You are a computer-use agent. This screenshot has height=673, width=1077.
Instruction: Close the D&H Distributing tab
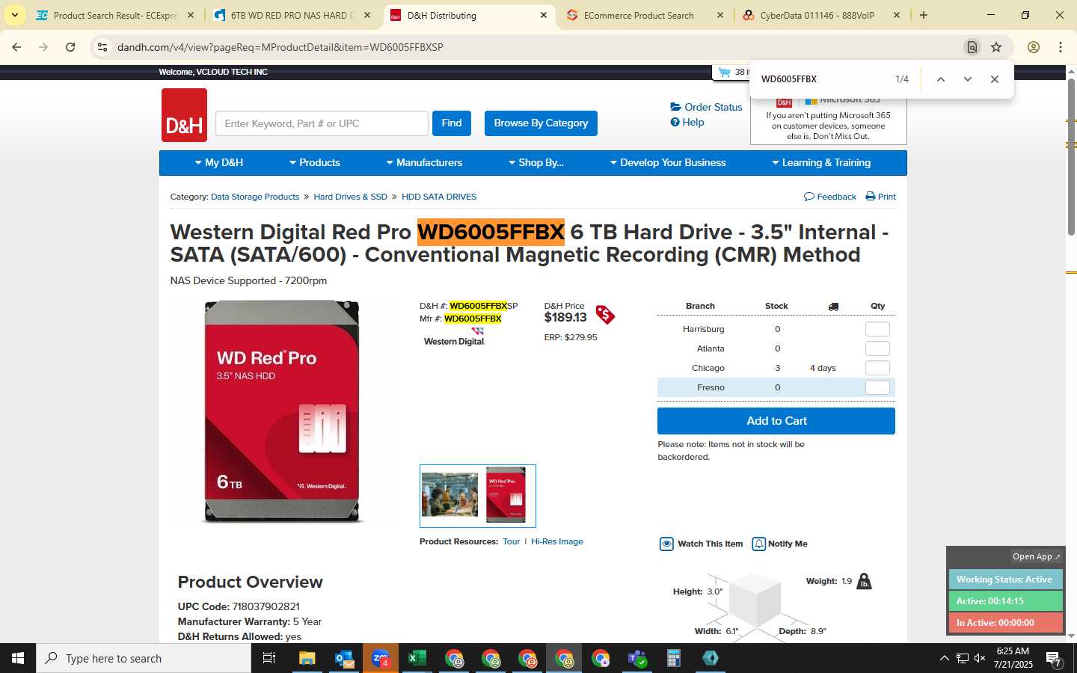click(544, 15)
